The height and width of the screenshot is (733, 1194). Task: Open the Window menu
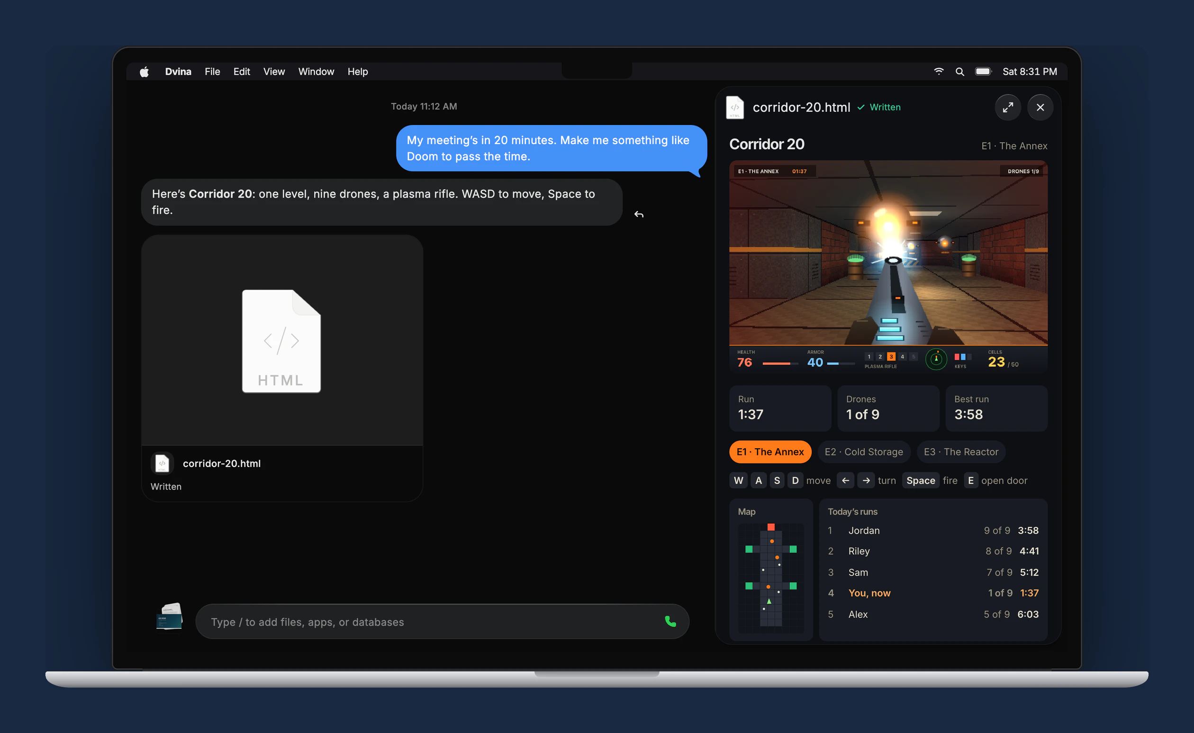(316, 72)
